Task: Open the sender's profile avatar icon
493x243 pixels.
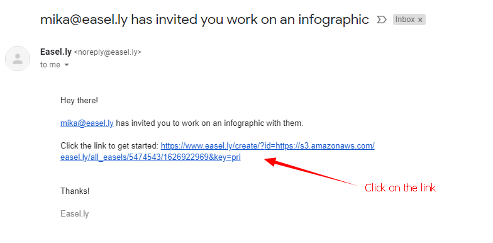Action: [18, 59]
